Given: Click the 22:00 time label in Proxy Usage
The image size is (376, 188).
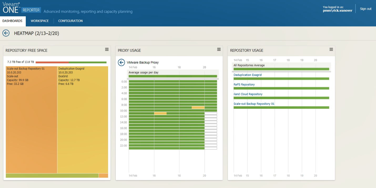Looking at the screenshot, I should (124, 146).
